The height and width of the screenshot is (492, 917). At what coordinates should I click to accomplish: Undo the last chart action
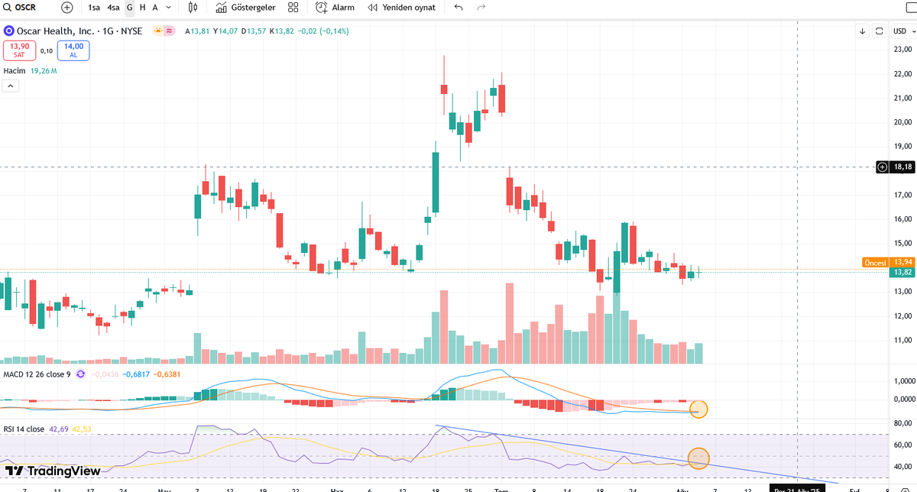(x=458, y=7)
